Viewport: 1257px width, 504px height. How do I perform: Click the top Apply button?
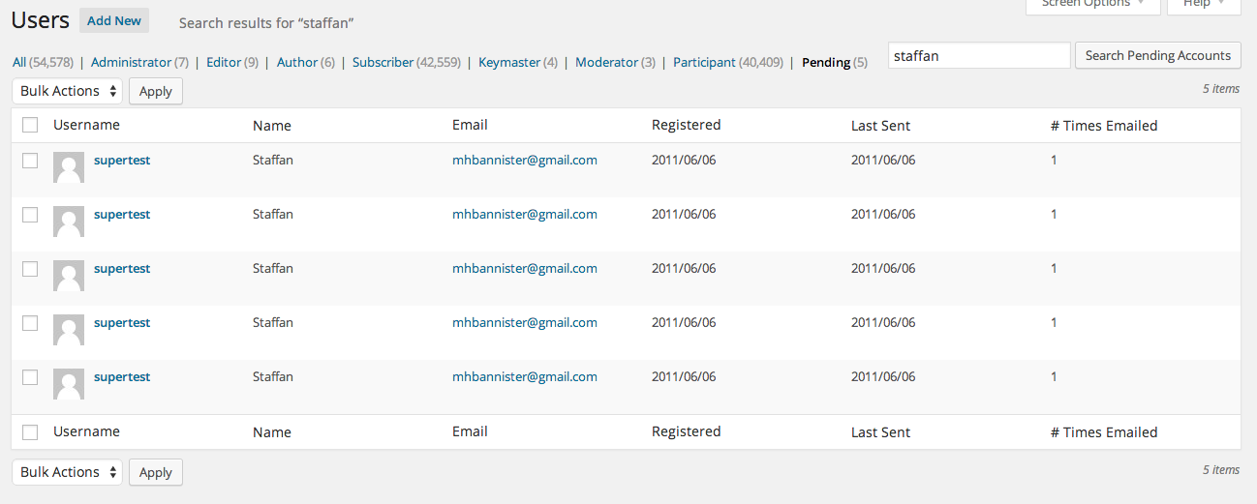(155, 91)
